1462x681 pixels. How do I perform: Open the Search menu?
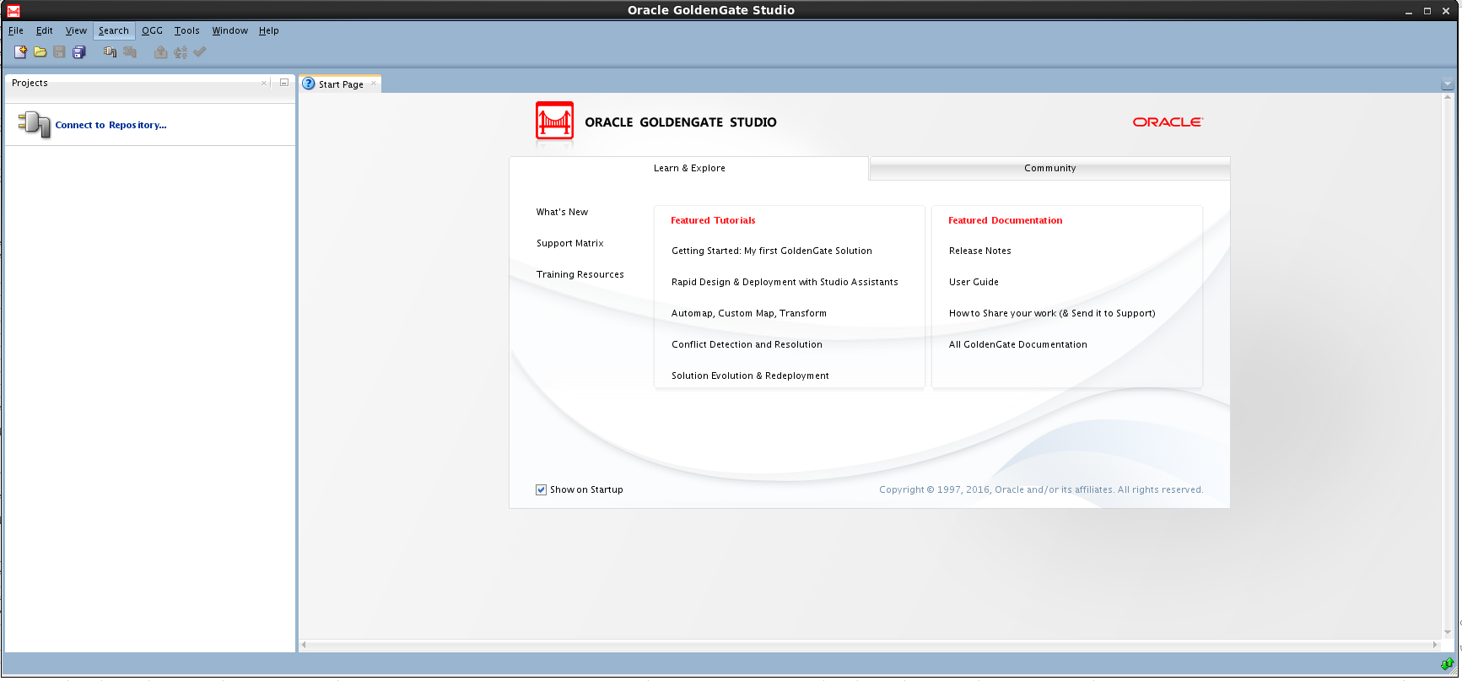[114, 30]
